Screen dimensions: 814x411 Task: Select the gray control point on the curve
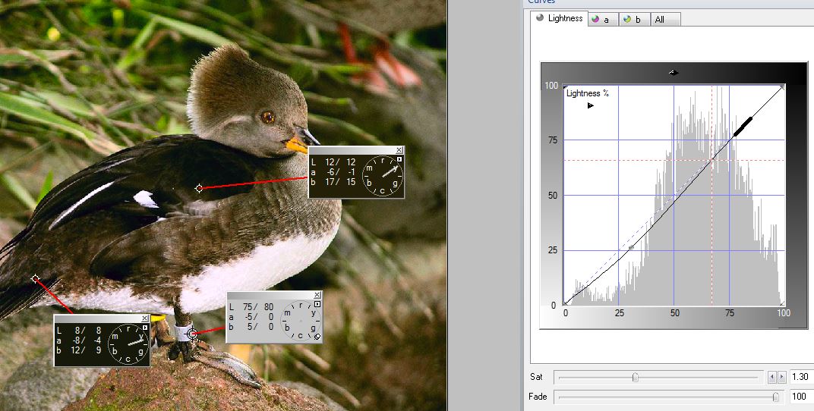pyautogui.click(x=631, y=248)
